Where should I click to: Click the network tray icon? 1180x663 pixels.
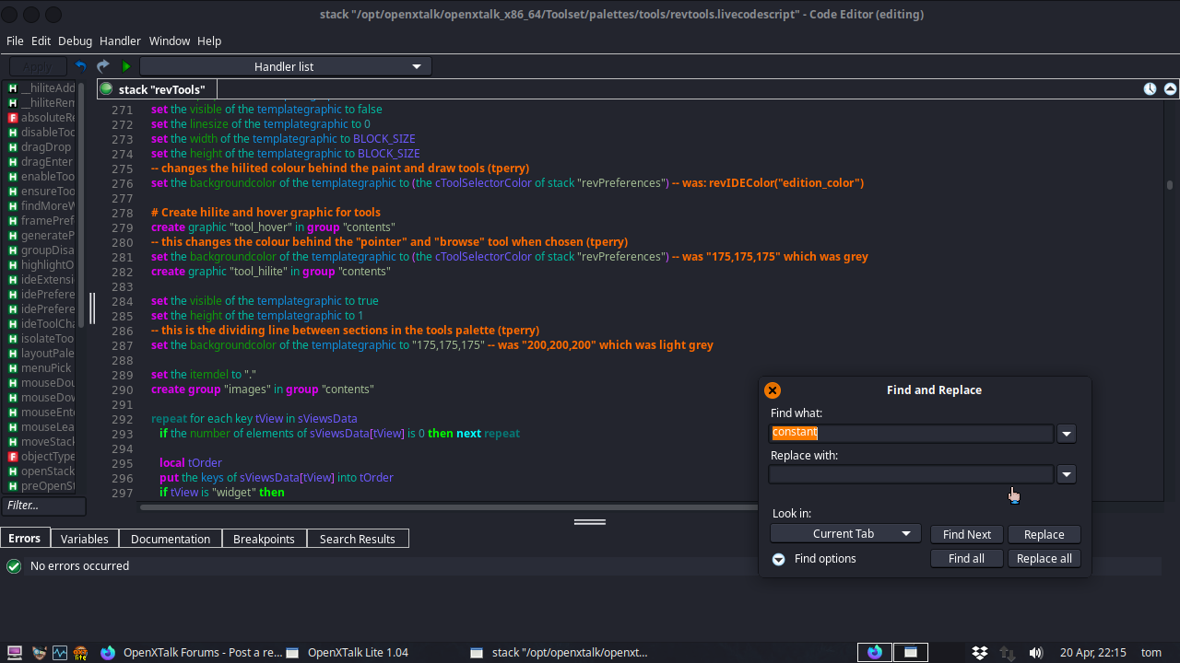click(x=1008, y=652)
